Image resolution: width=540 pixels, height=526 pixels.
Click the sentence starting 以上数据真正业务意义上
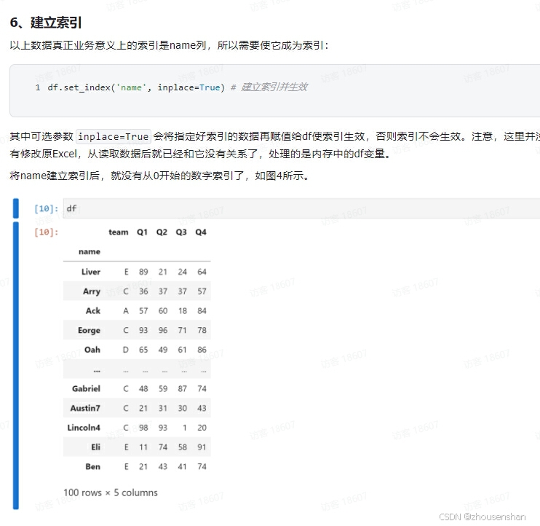click(170, 45)
